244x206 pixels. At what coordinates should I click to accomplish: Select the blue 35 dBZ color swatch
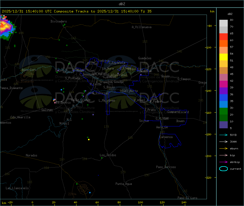click(x=223, y=97)
